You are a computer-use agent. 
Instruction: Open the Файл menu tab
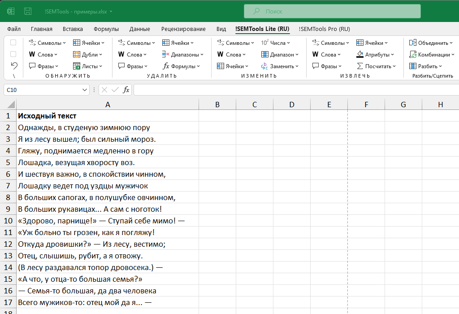14,29
